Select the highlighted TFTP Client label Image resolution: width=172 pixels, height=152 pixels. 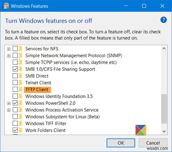click(x=37, y=90)
